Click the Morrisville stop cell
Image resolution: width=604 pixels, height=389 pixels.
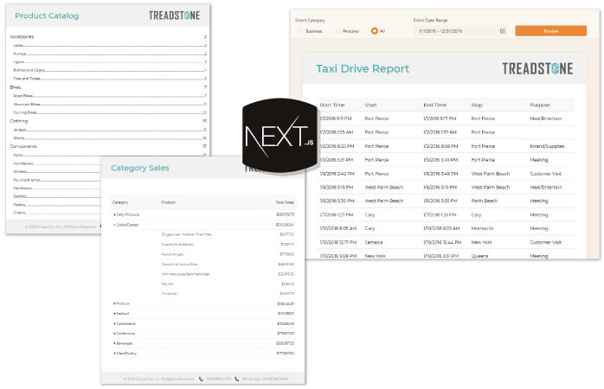[482, 228]
